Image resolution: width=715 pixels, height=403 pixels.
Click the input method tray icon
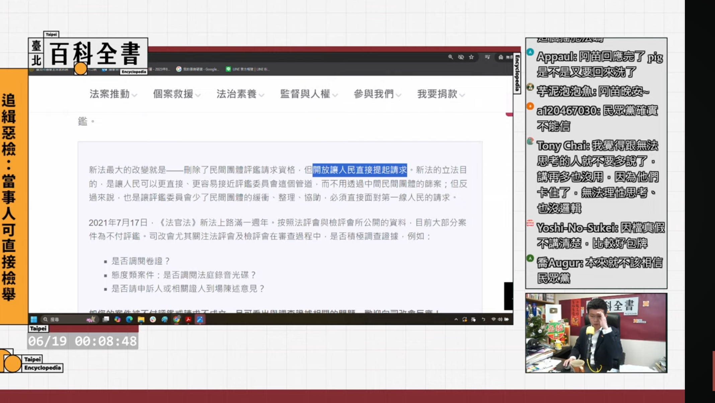coord(473,319)
